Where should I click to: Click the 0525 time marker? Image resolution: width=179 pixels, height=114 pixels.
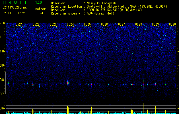coord(87,25)
